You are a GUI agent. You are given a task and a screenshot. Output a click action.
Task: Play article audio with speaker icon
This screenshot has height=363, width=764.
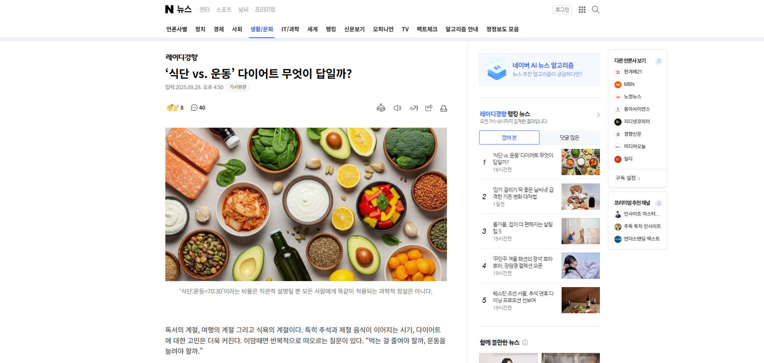397,108
